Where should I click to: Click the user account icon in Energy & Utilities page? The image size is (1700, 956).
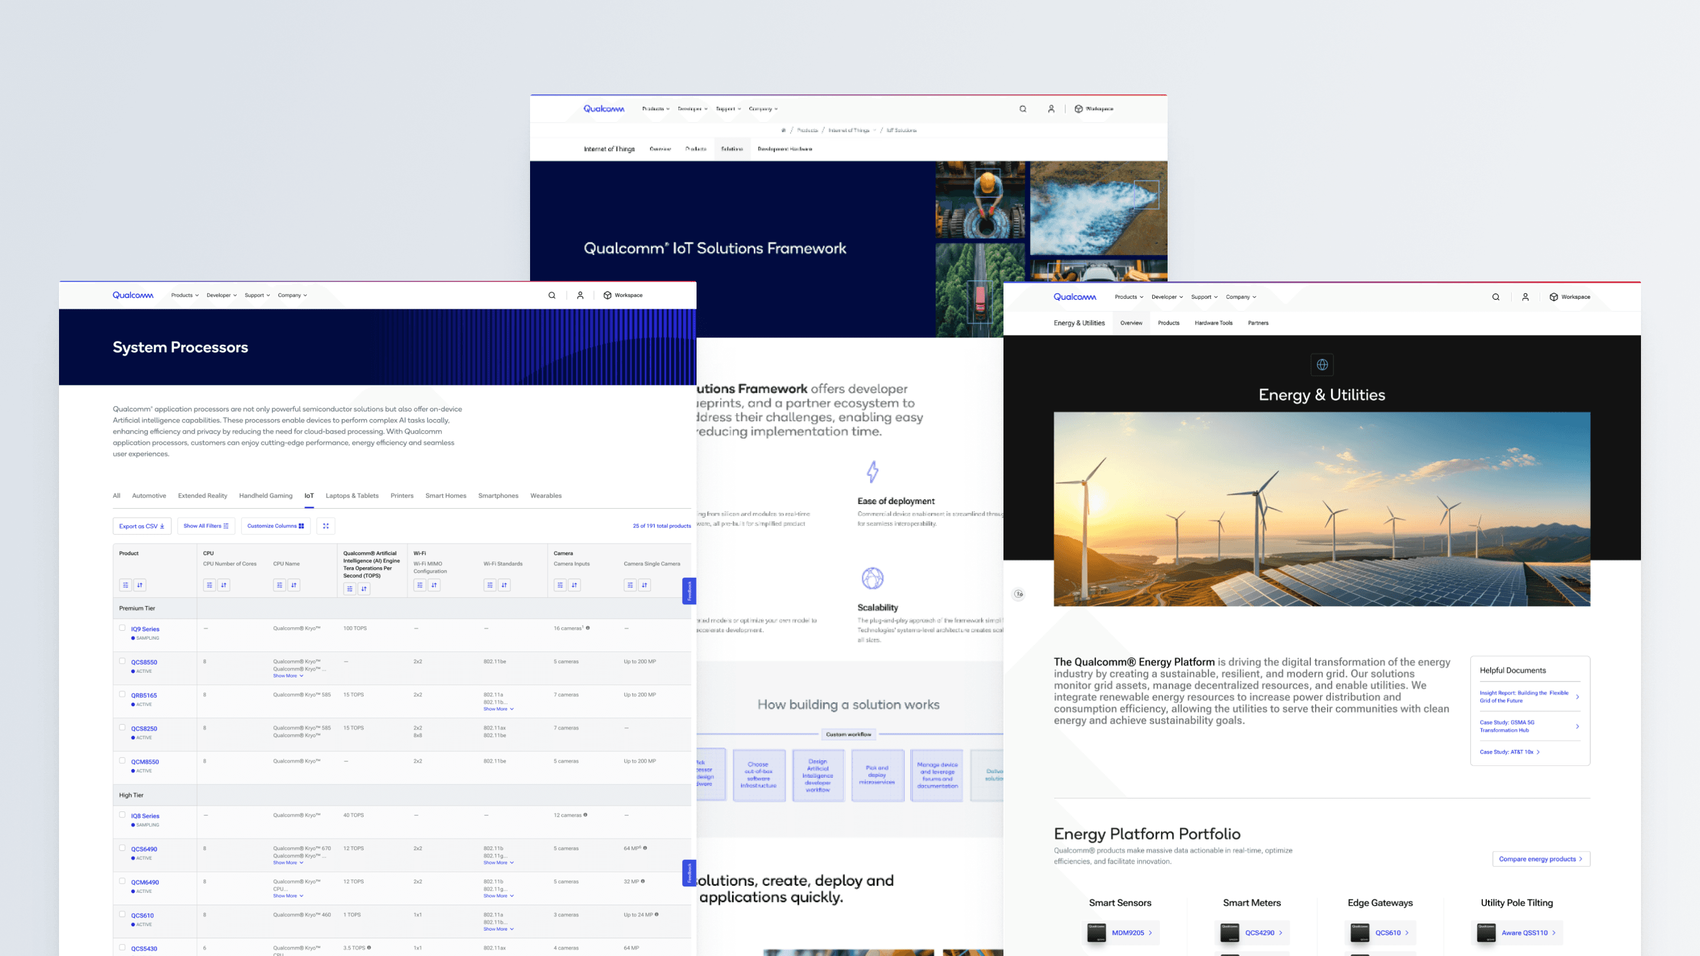(x=1525, y=297)
